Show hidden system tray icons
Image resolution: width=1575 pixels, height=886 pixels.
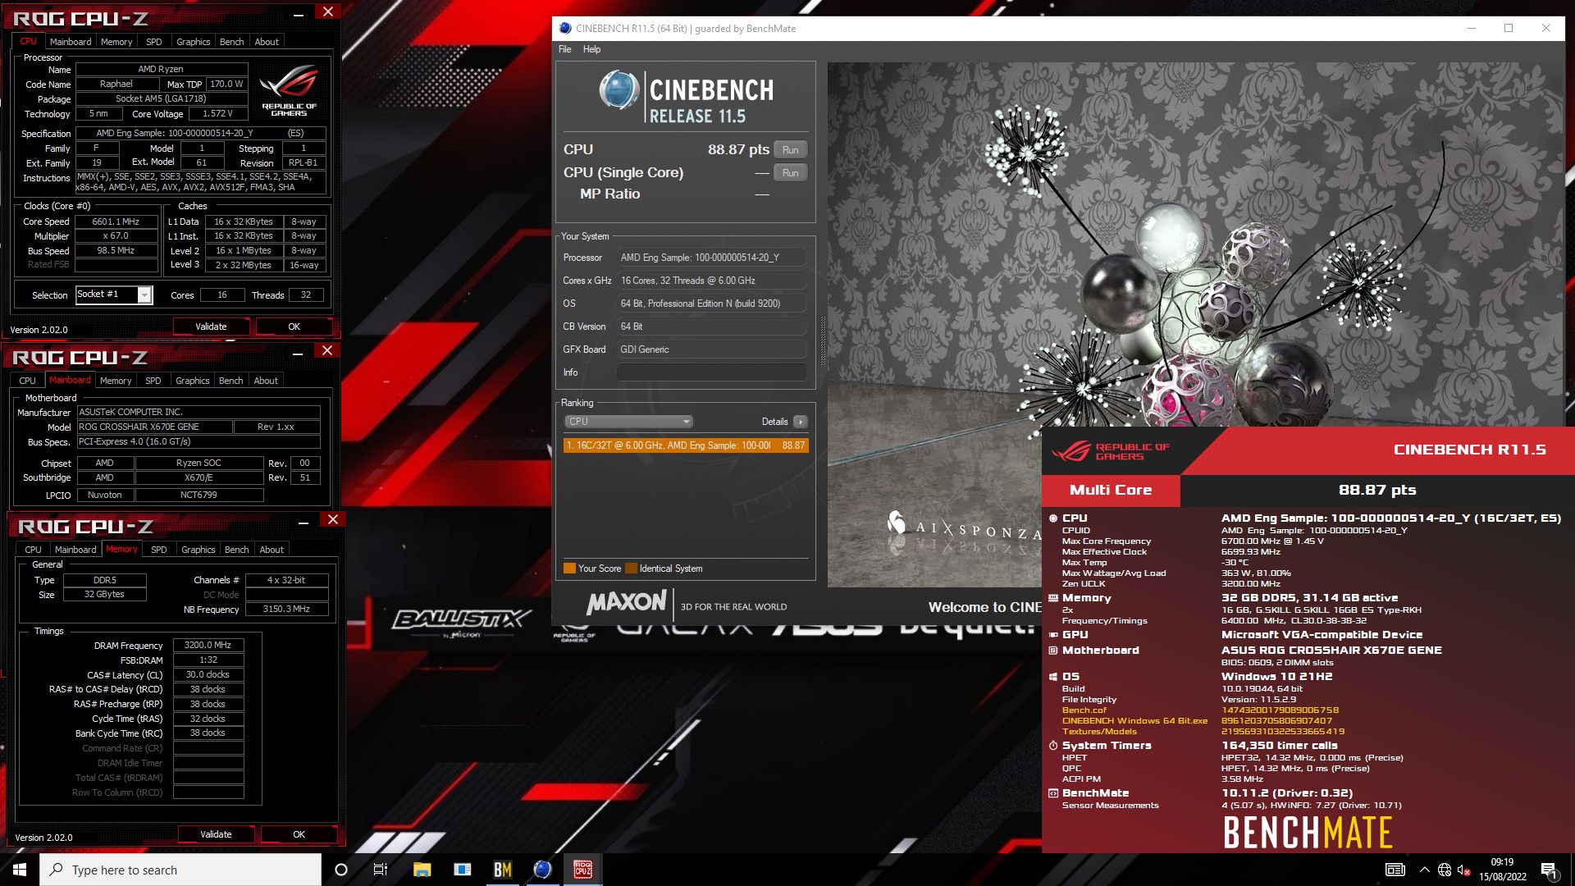pos(1424,870)
